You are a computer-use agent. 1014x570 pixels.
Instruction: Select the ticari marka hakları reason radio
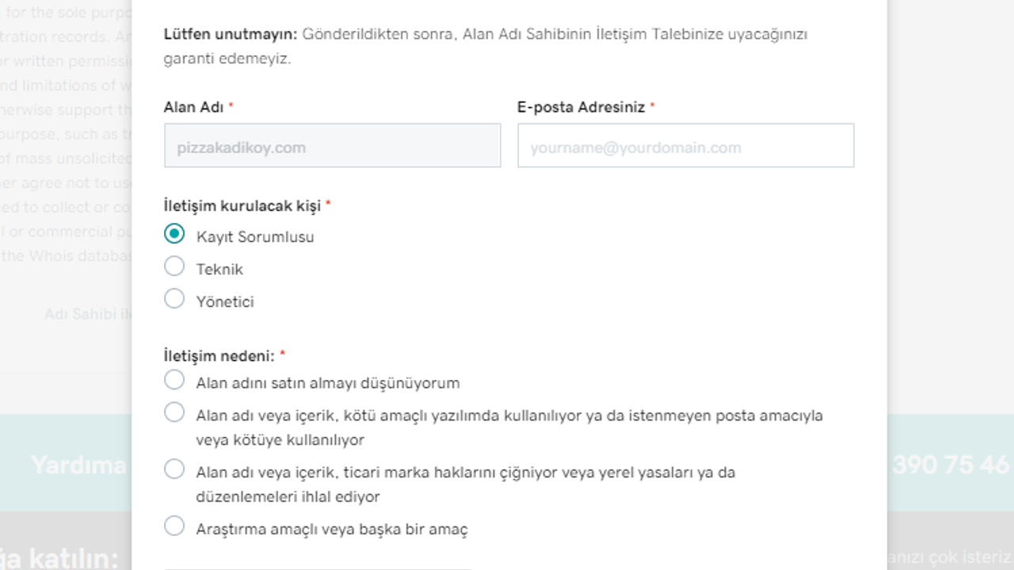click(x=174, y=469)
